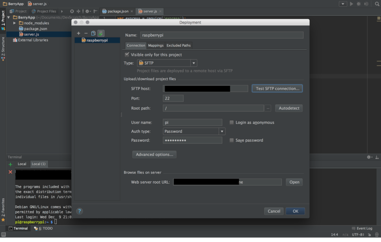Add a new deployment server with plus icon
The image size is (381, 242).
click(x=79, y=33)
